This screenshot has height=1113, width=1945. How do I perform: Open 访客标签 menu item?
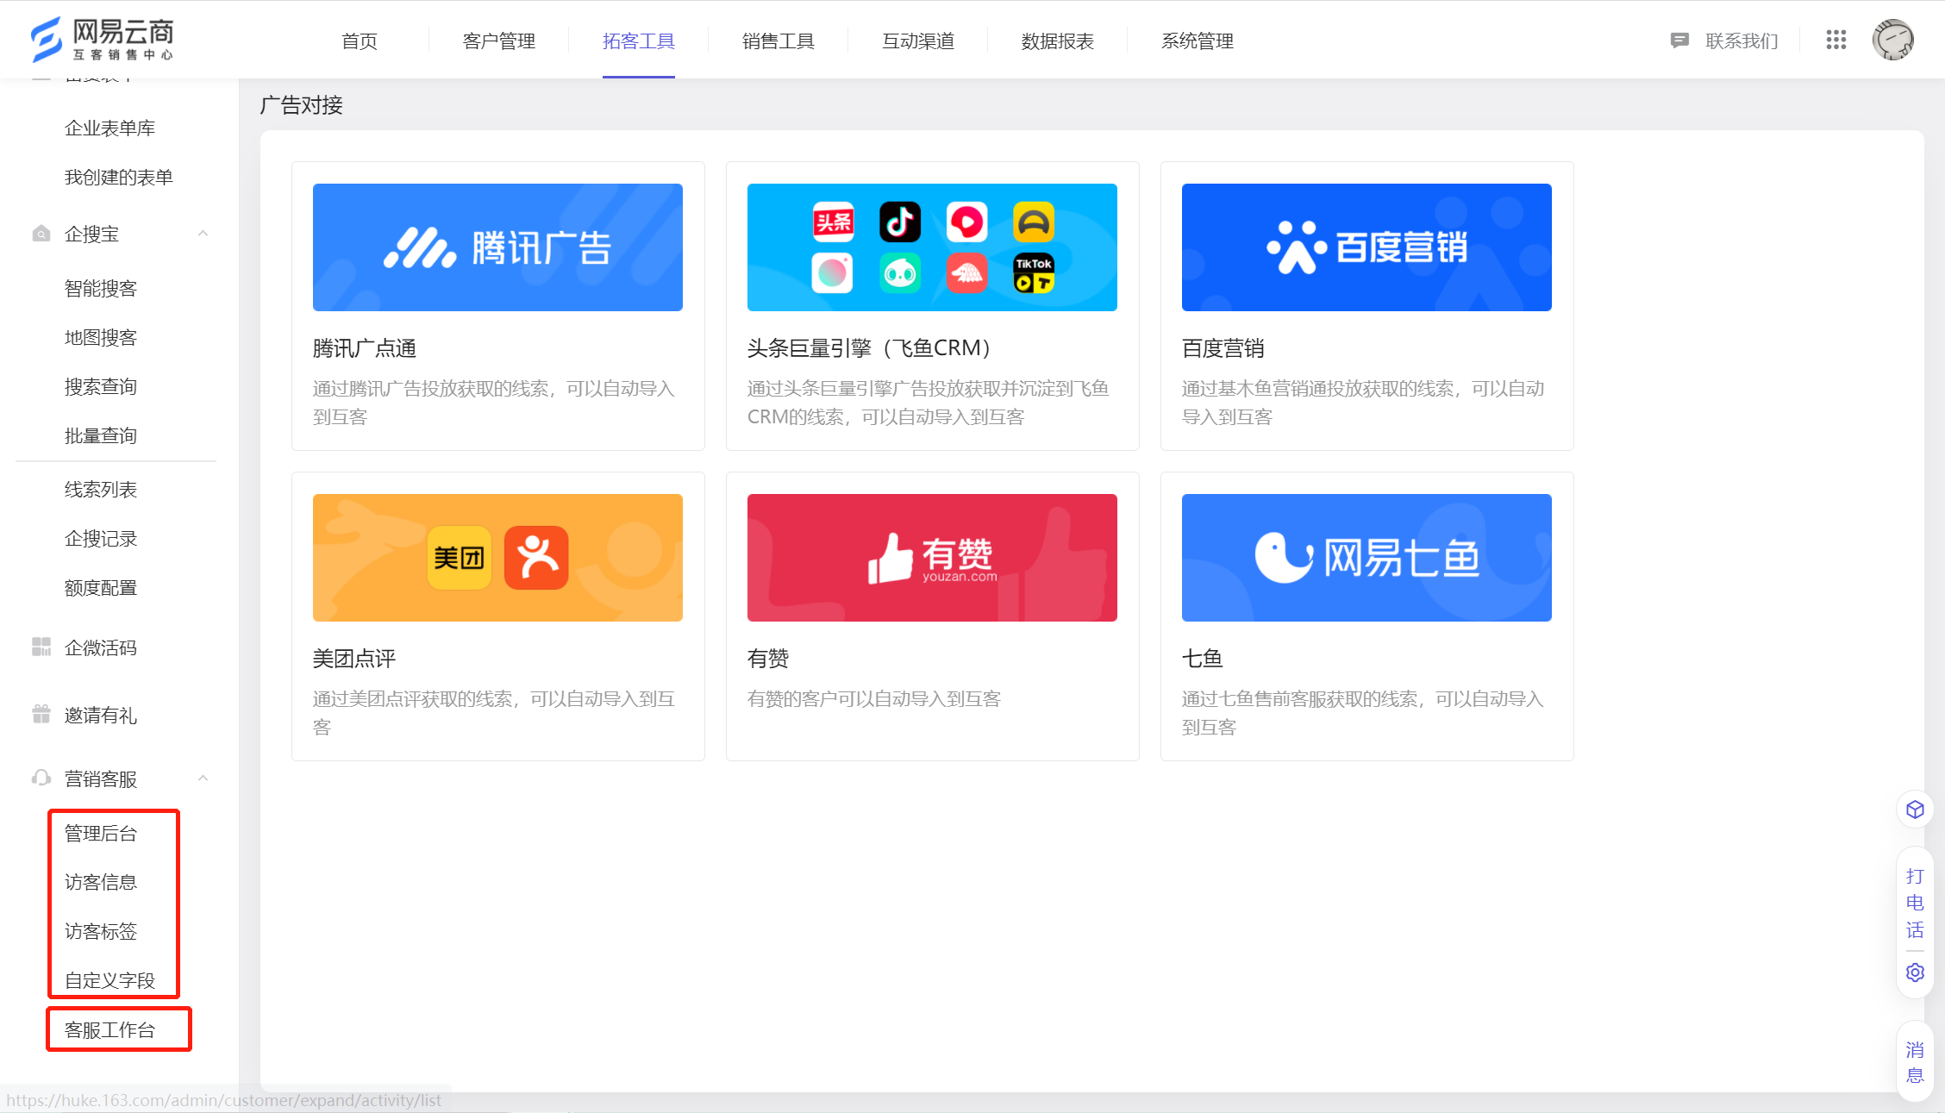pyautogui.click(x=101, y=931)
